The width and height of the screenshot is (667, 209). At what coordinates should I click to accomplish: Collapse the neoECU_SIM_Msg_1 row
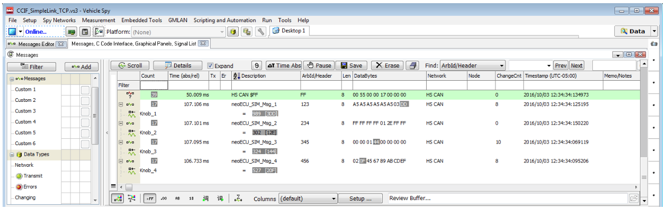pos(121,104)
